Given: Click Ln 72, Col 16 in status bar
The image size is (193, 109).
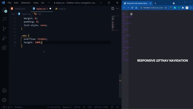Looking at the screenshot, I should (x=53, y=107).
